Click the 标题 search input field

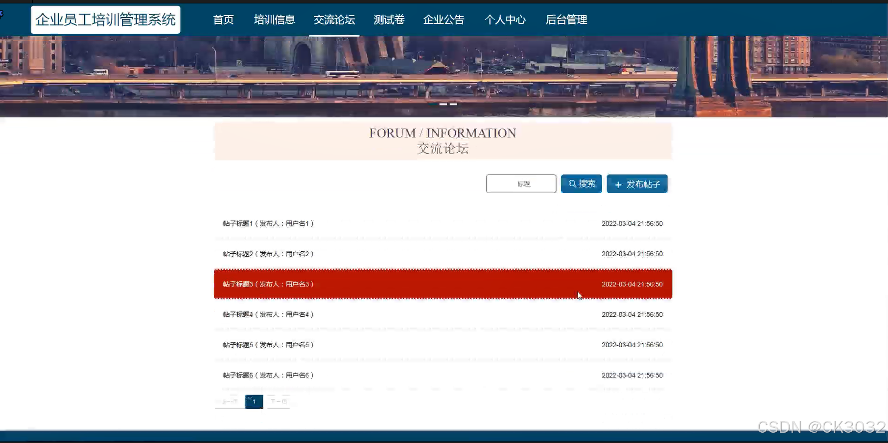[521, 183]
